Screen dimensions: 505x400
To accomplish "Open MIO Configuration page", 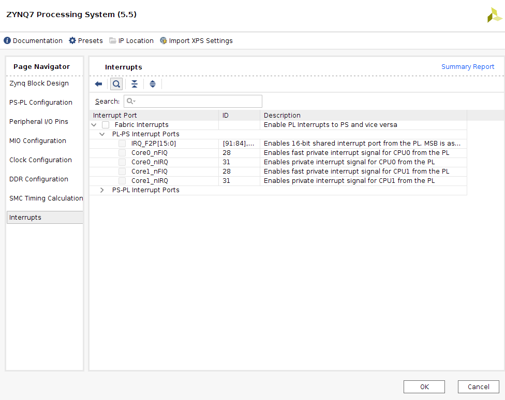I will tap(38, 140).
